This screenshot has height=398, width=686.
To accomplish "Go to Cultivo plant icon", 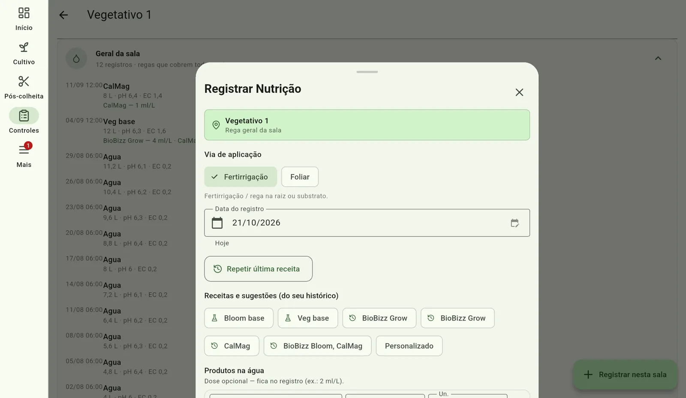I will (x=24, y=48).
